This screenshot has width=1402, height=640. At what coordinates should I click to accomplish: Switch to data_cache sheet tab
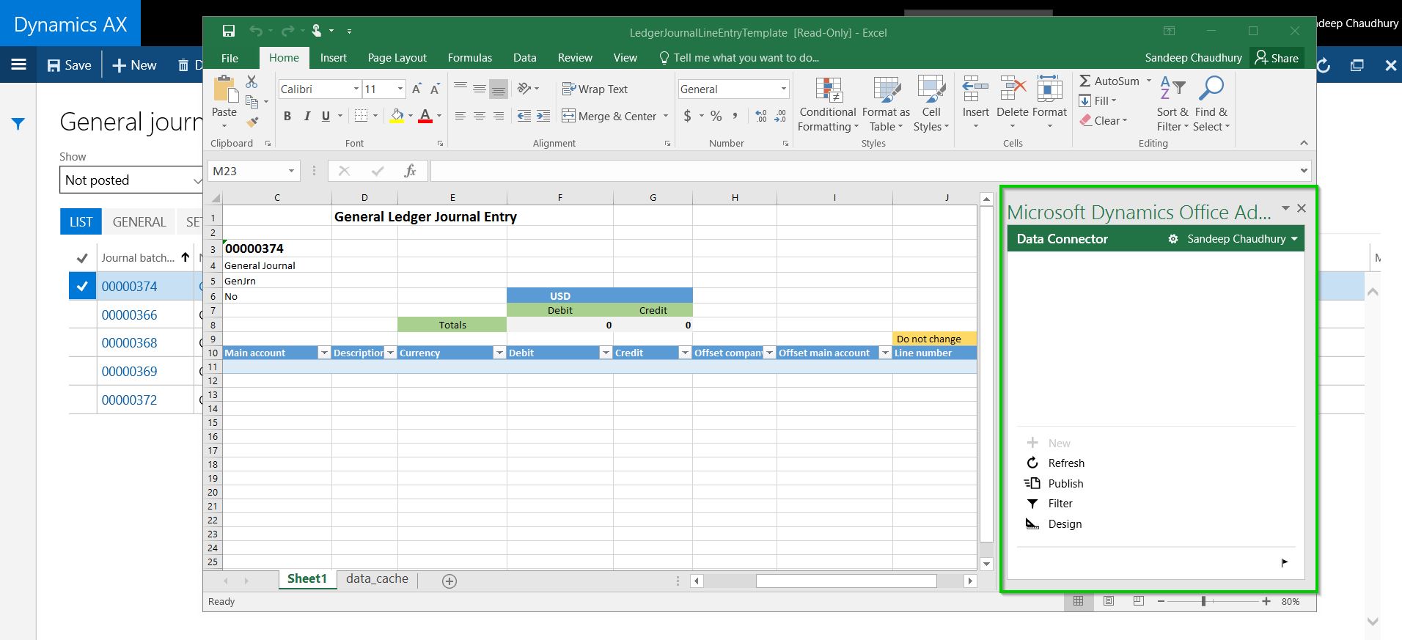(x=377, y=579)
